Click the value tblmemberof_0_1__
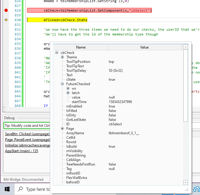 coord(124,133)
